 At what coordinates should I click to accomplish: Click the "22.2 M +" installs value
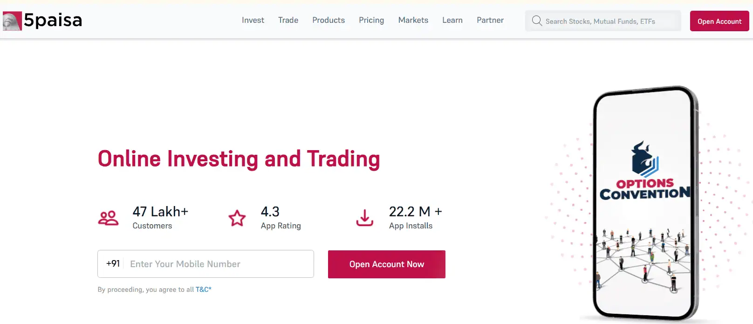pos(416,212)
